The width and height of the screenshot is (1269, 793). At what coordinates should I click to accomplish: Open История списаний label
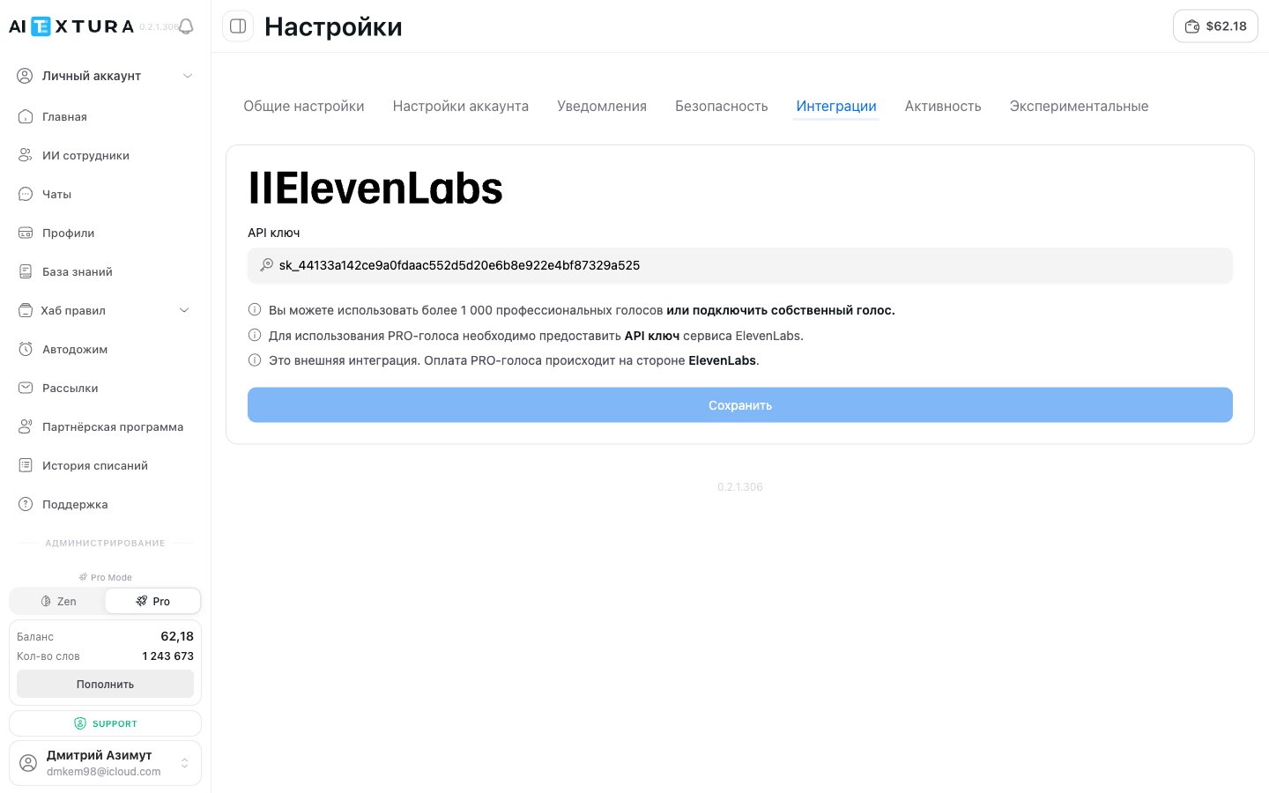95,465
